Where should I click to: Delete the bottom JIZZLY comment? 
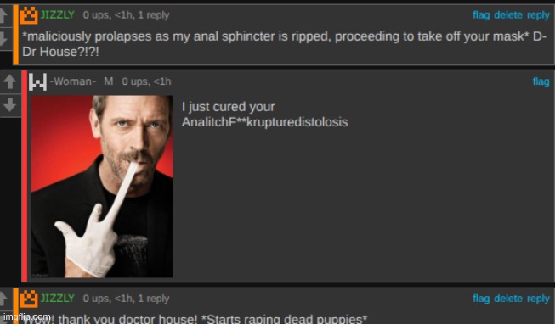(x=508, y=299)
